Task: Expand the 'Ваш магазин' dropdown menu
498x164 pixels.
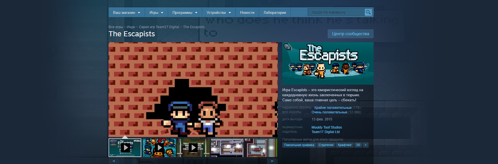Action: pos(126,12)
